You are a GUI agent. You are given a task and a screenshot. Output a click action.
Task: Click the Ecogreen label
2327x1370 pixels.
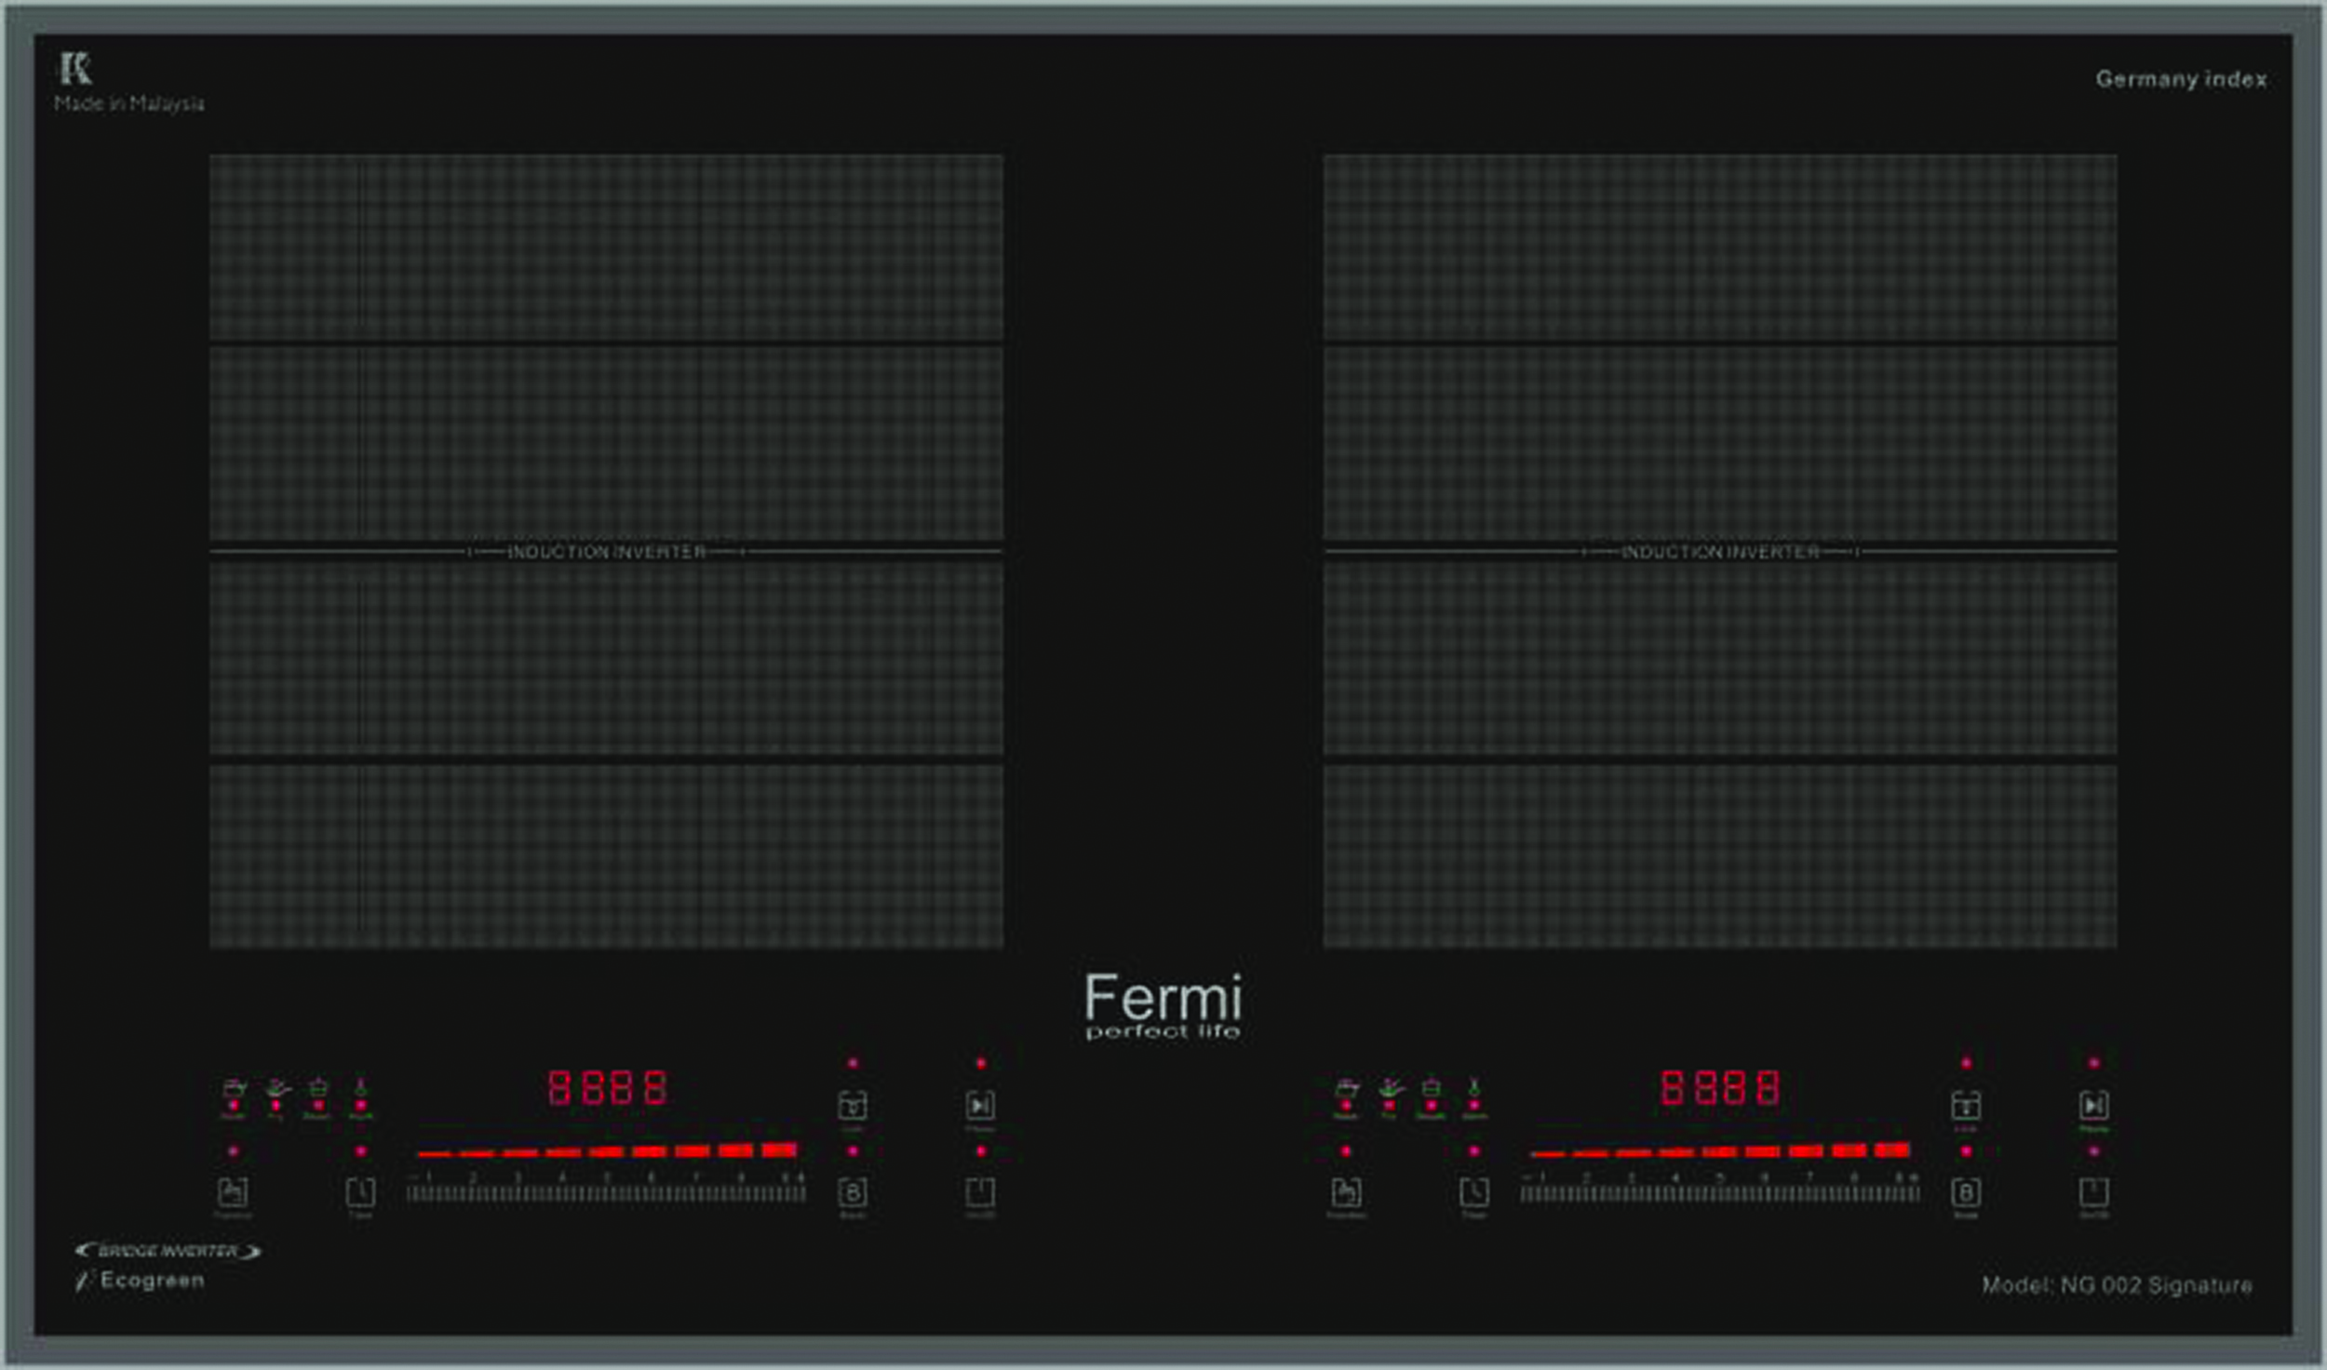tap(141, 1281)
